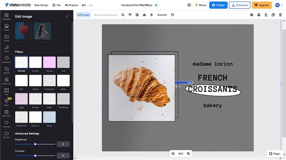Image resolution: width=286 pixels, height=160 pixels.
Task: Open the Favorites sidebar panel
Action: (x=6, y=124)
